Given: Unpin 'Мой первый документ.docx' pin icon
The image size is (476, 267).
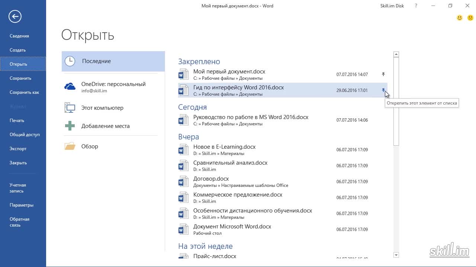Looking at the screenshot, I should tap(383, 74).
